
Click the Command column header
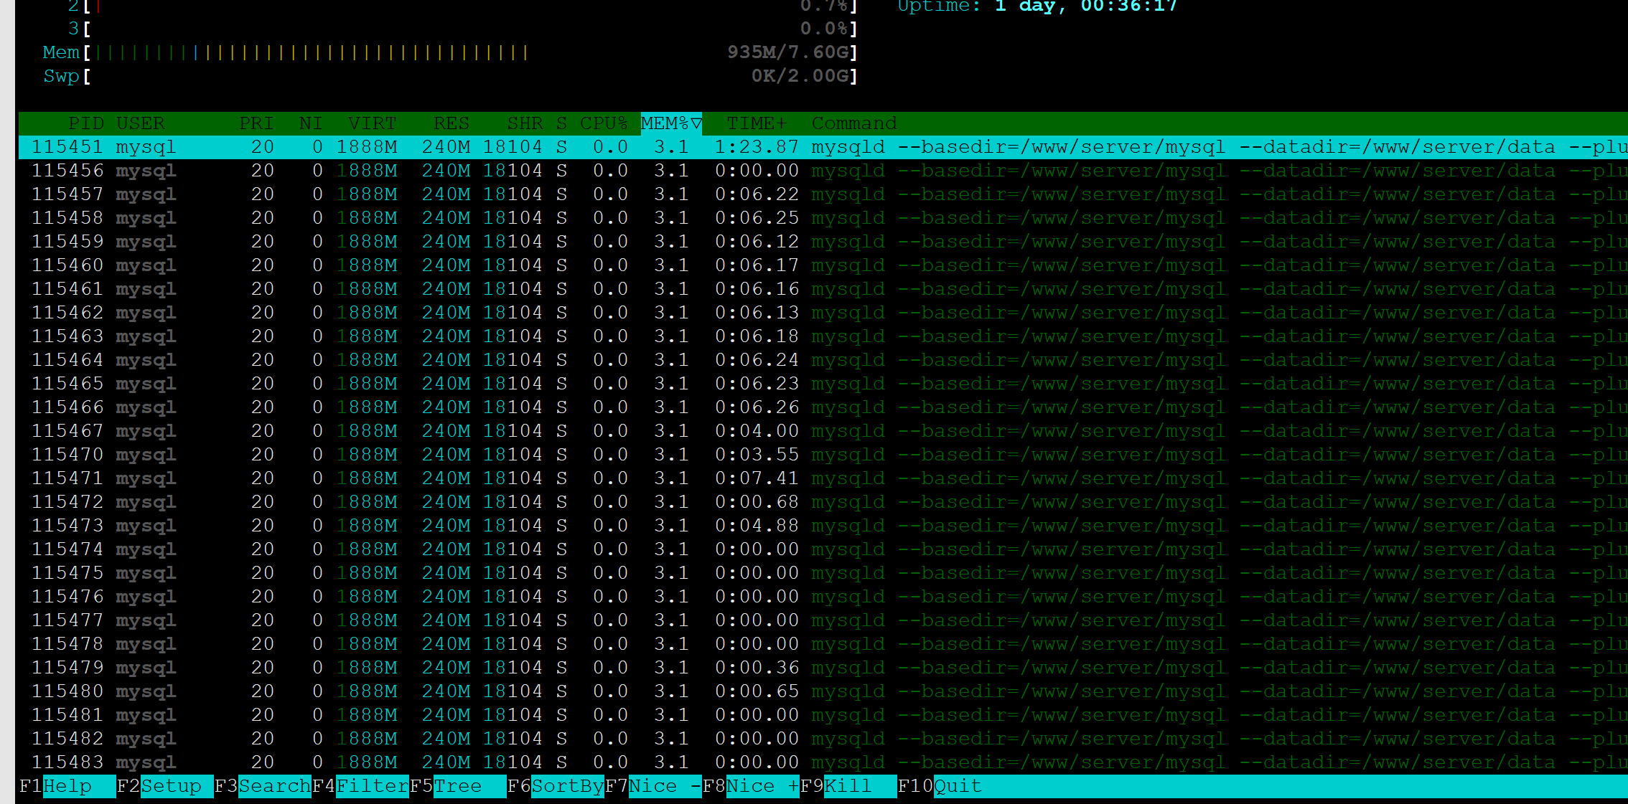point(853,123)
